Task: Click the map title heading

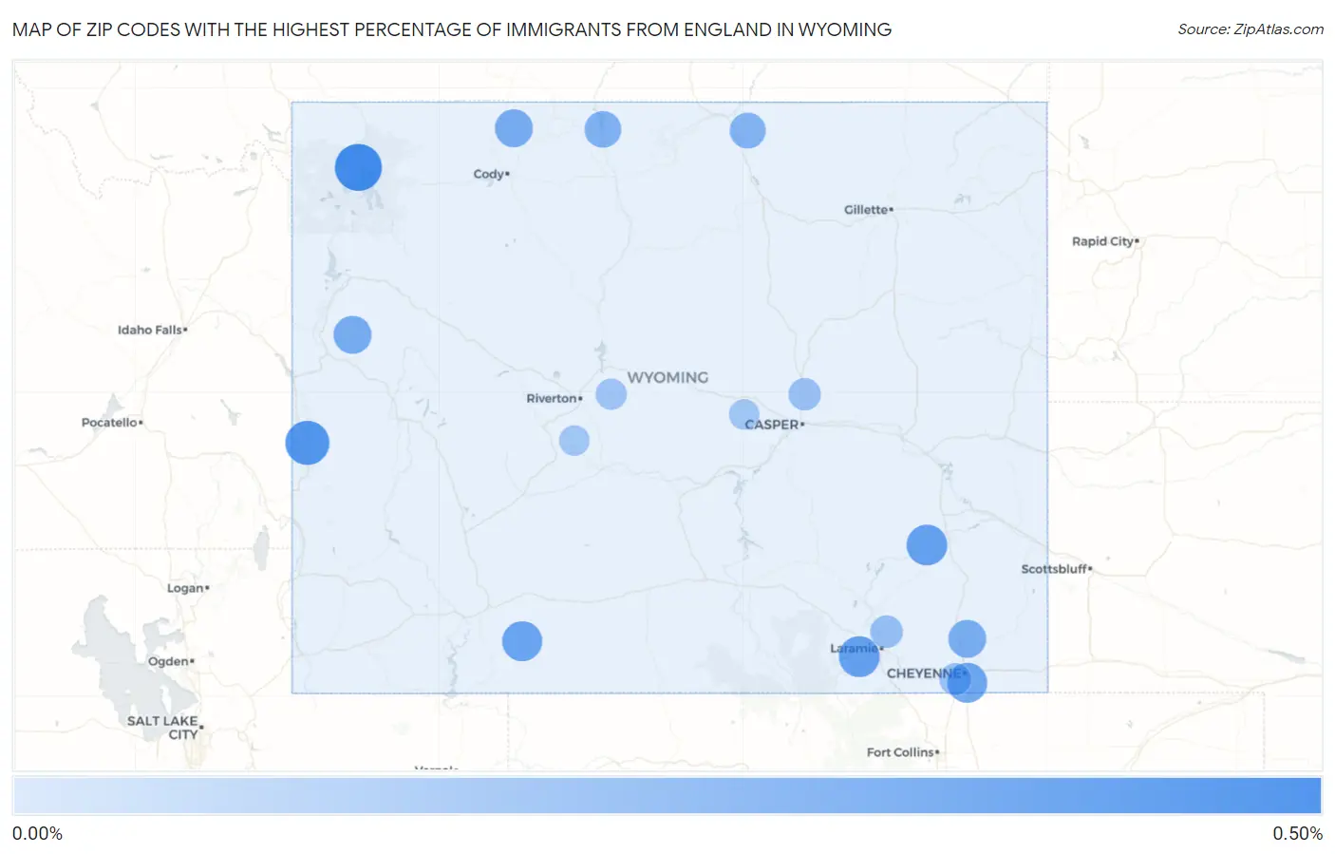Action: tap(452, 29)
